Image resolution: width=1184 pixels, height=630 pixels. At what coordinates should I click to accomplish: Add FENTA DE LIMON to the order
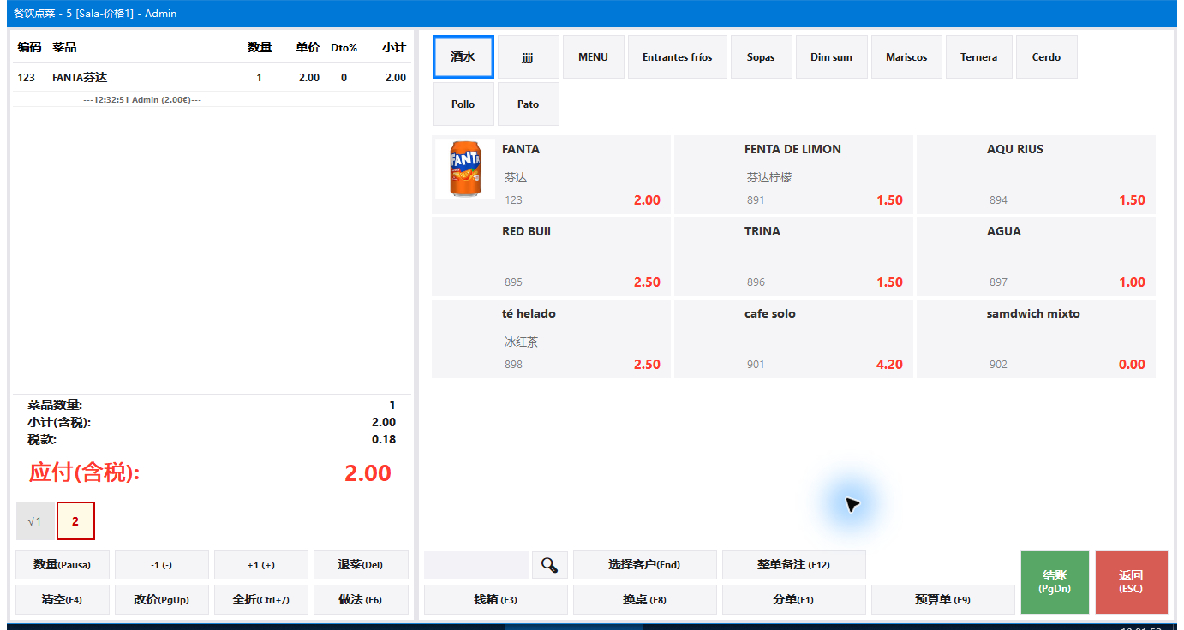[x=793, y=175]
